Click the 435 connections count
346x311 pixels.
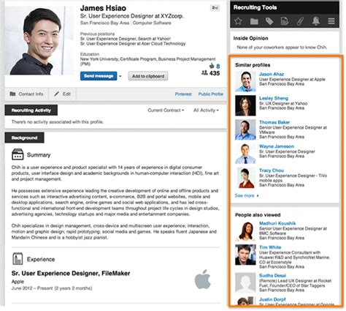(x=215, y=73)
